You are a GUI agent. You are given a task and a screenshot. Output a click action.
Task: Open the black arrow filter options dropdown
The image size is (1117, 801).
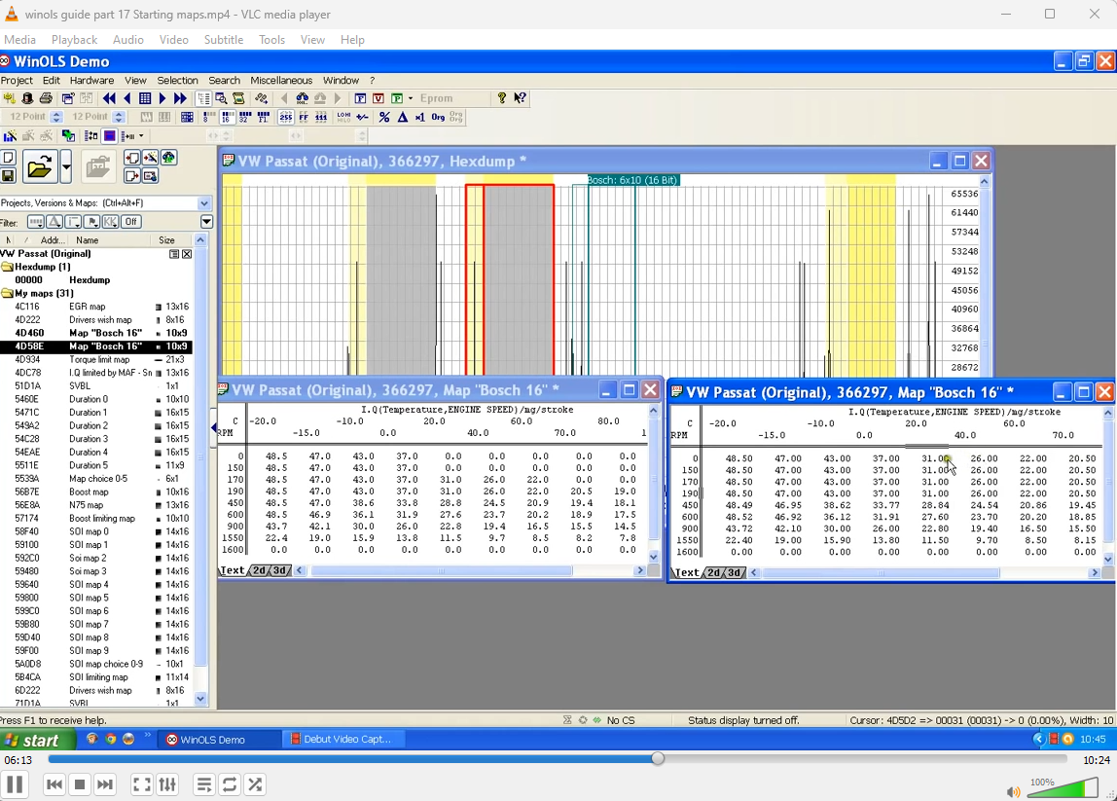click(206, 222)
